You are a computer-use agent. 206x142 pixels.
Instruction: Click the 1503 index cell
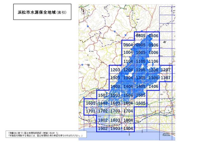pyautogui.click(x=116, y=94)
